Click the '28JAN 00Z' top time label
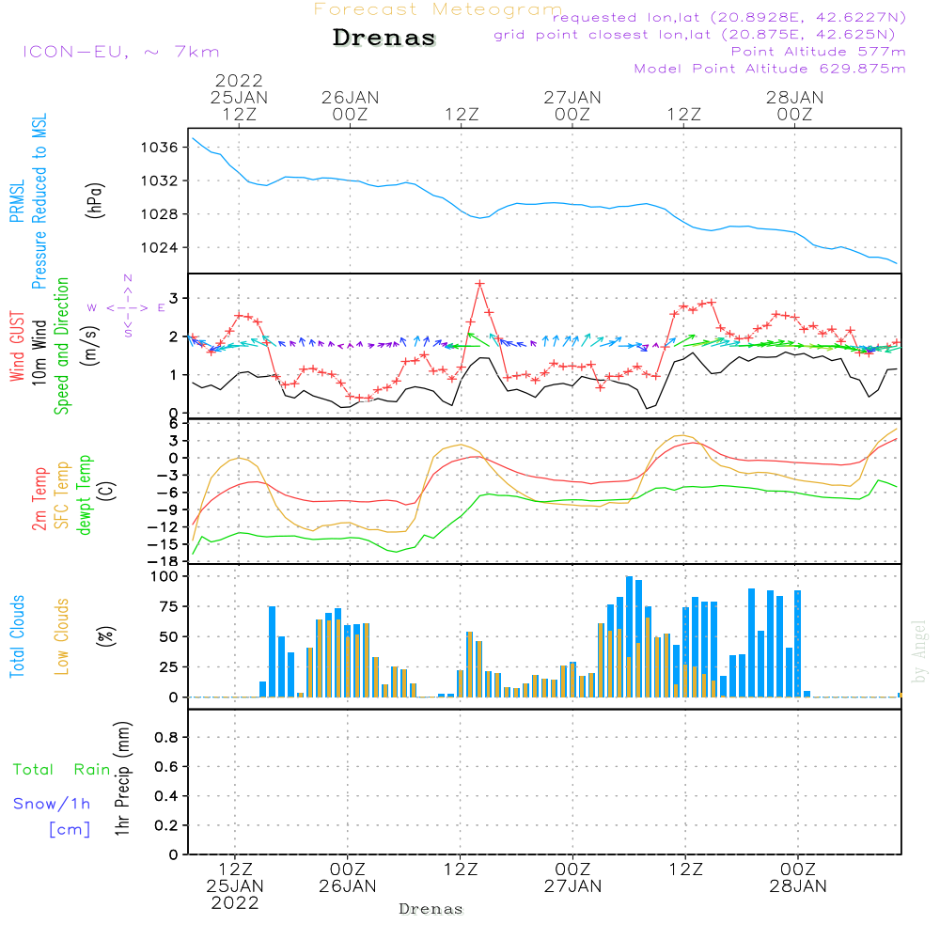940x940 pixels. [795, 105]
